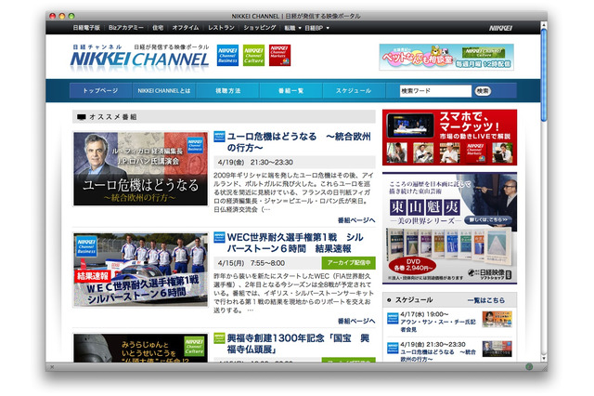Open the 番組一覧 tab

click(x=291, y=91)
